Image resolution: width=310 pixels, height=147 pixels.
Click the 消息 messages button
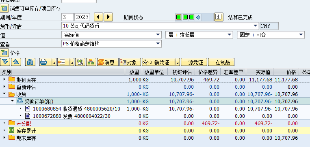tap(108, 62)
